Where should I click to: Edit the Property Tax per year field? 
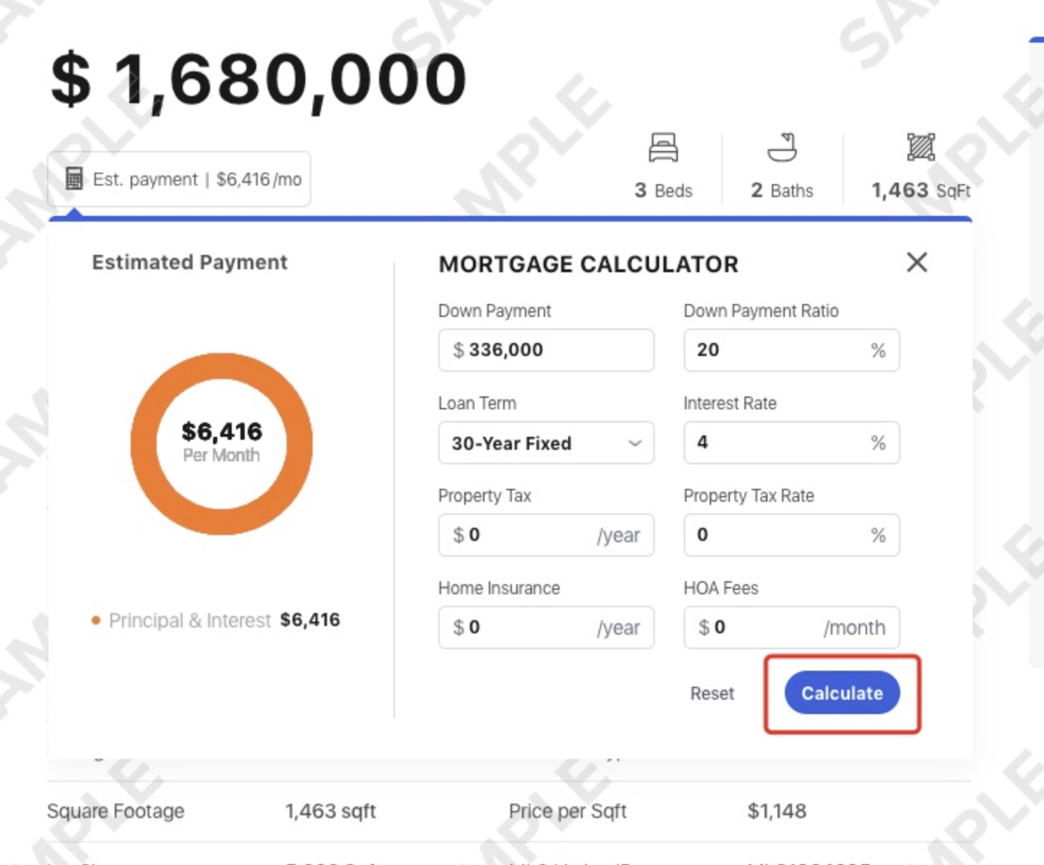547,535
